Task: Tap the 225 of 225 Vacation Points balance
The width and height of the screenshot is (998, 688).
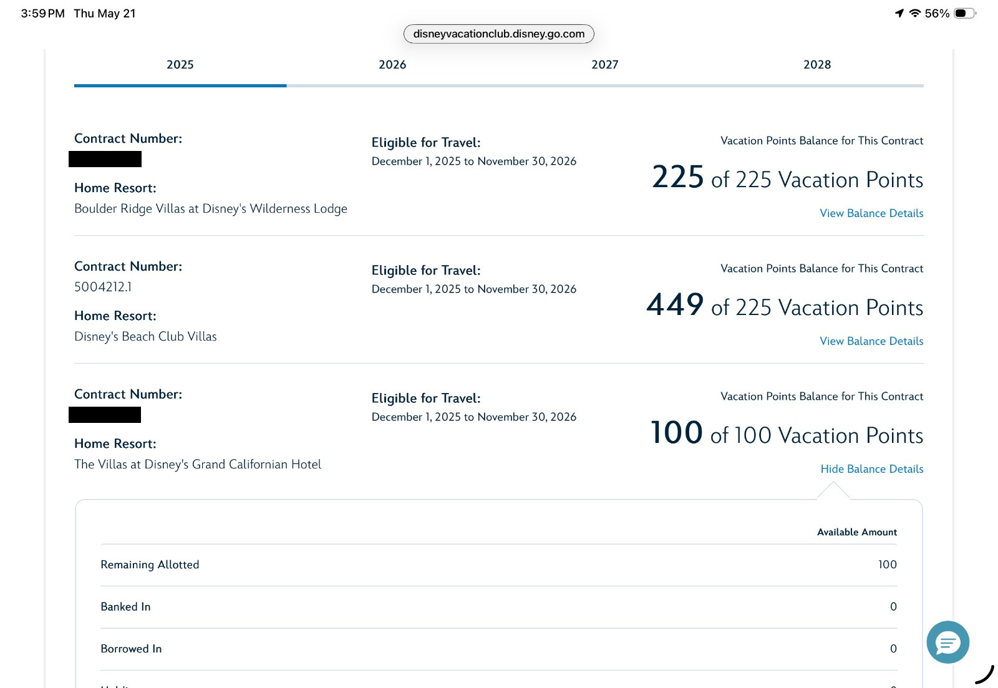Action: (x=787, y=178)
